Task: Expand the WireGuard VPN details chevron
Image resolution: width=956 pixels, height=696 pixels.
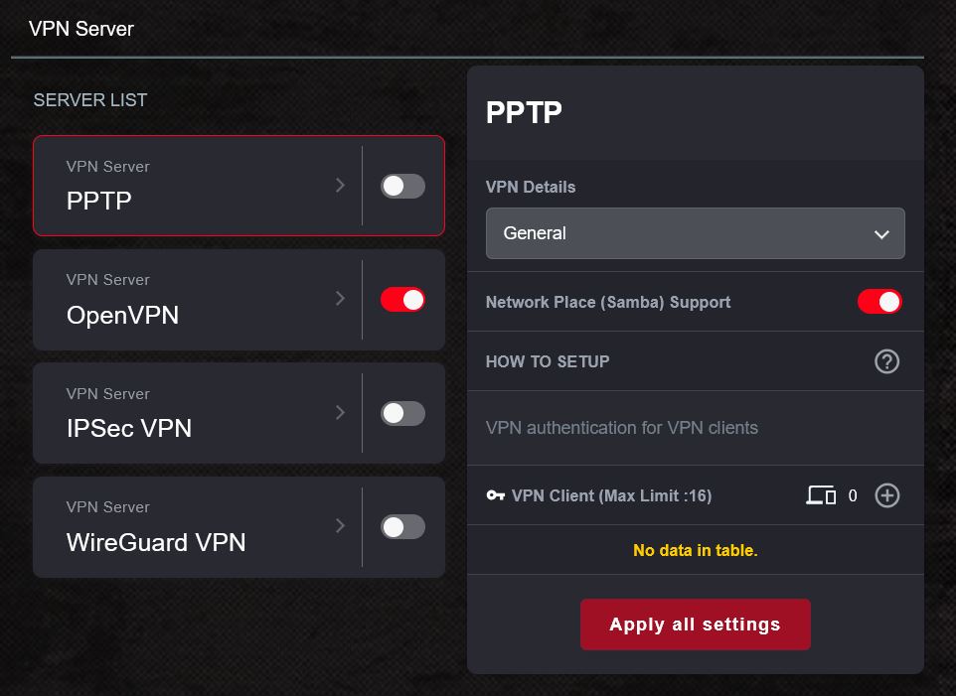Action: coord(340,526)
